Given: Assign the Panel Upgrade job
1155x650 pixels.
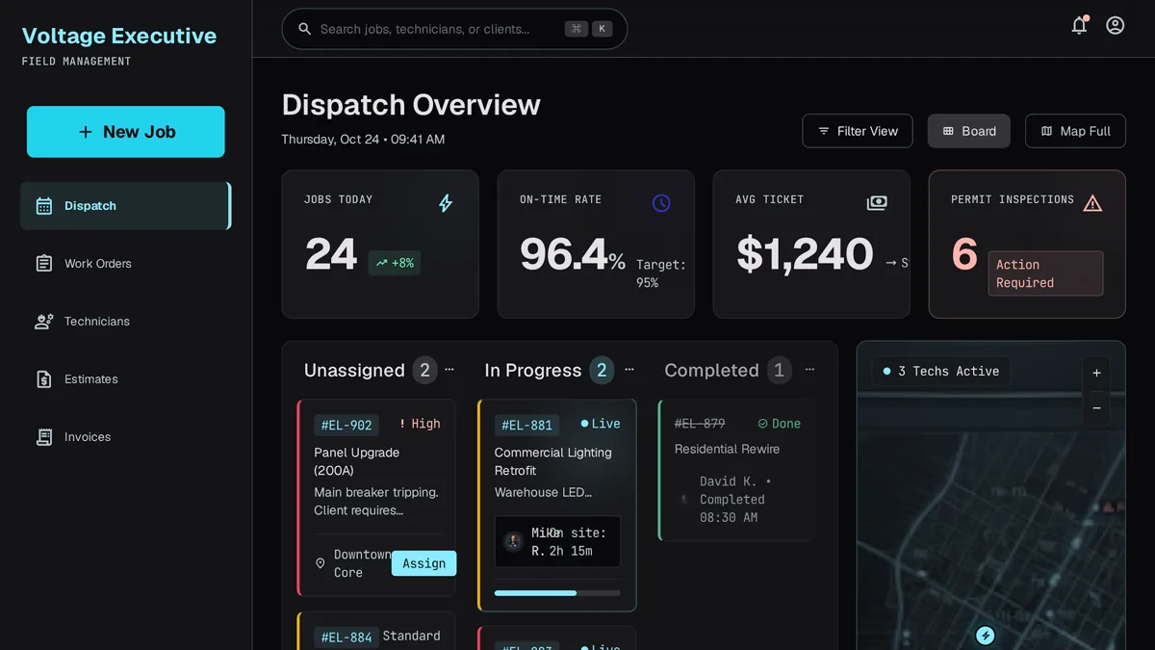Looking at the screenshot, I should 423,563.
